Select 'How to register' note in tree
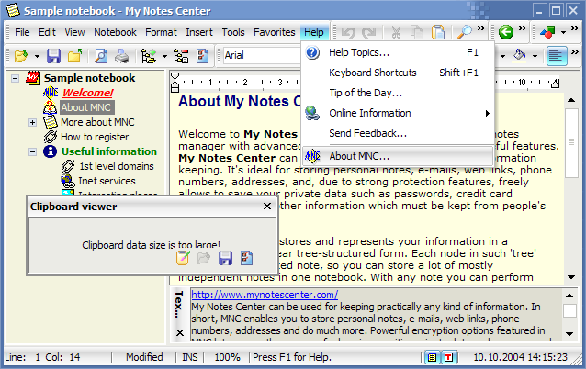 tap(95, 137)
